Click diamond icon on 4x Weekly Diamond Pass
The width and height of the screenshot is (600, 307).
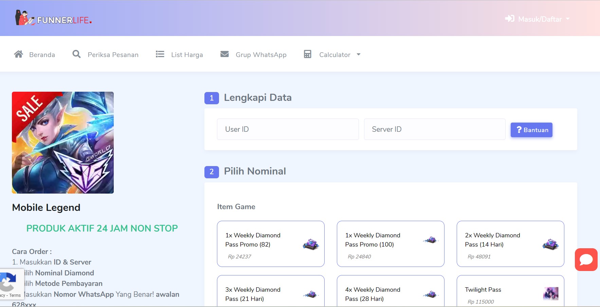click(x=431, y=294)
